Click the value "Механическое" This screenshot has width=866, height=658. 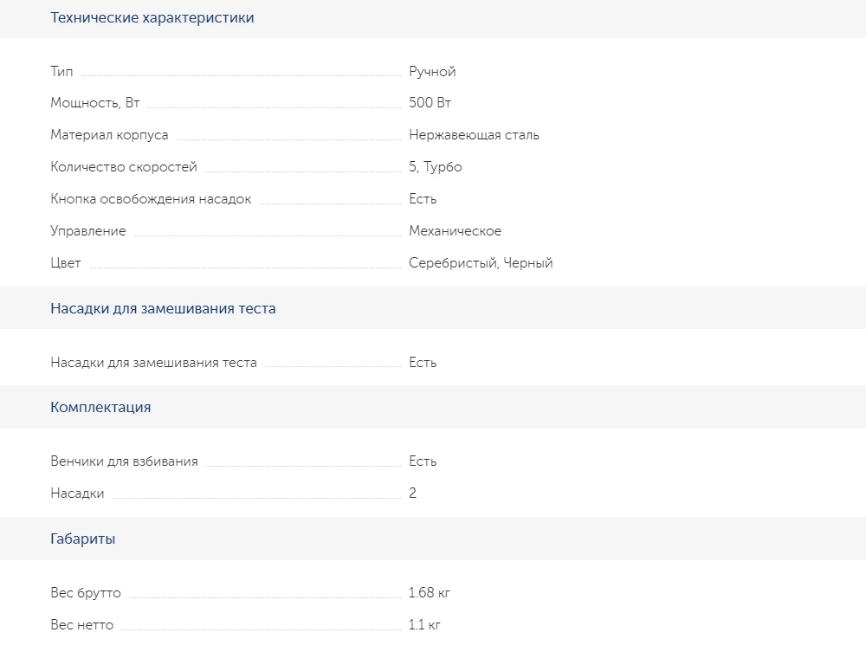coord(456,231)
